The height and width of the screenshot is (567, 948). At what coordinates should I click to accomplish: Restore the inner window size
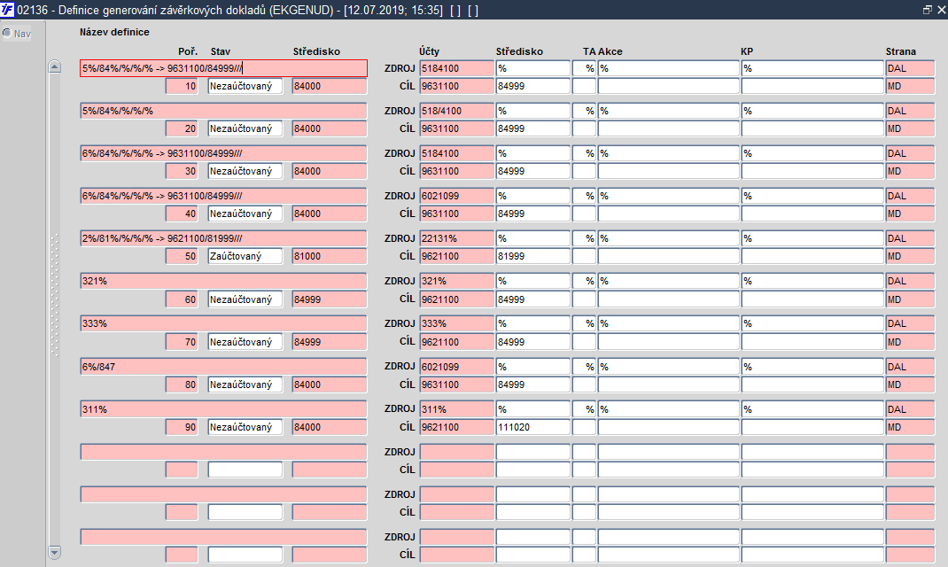point(928,10)
